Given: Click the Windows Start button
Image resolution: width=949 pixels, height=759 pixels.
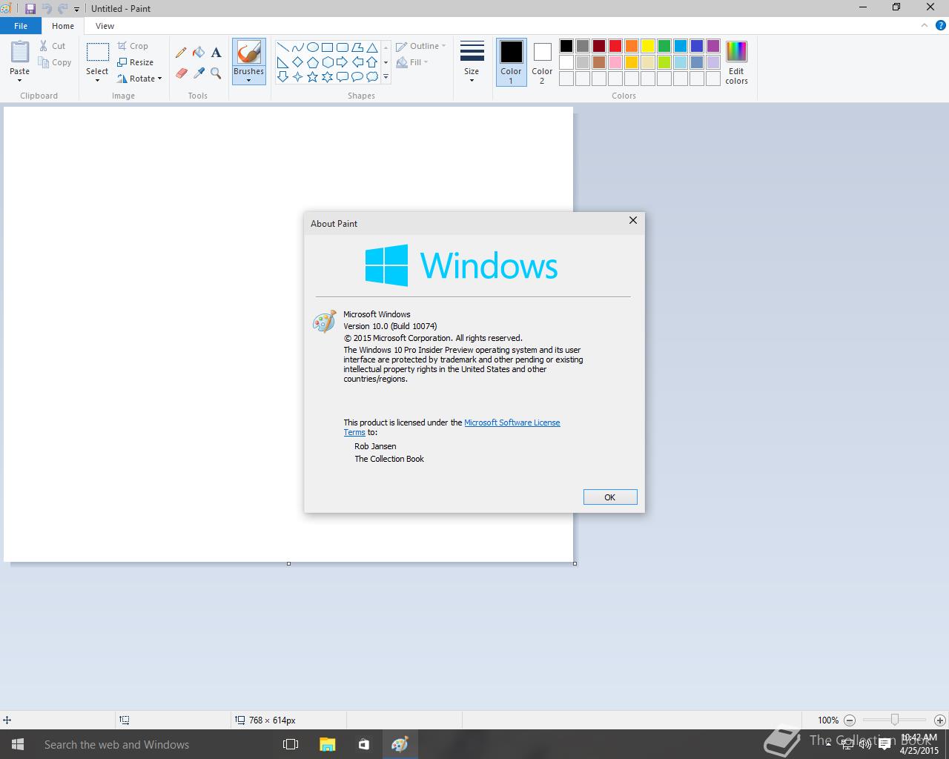Looking at the screenshot, I should pos(18,744).
